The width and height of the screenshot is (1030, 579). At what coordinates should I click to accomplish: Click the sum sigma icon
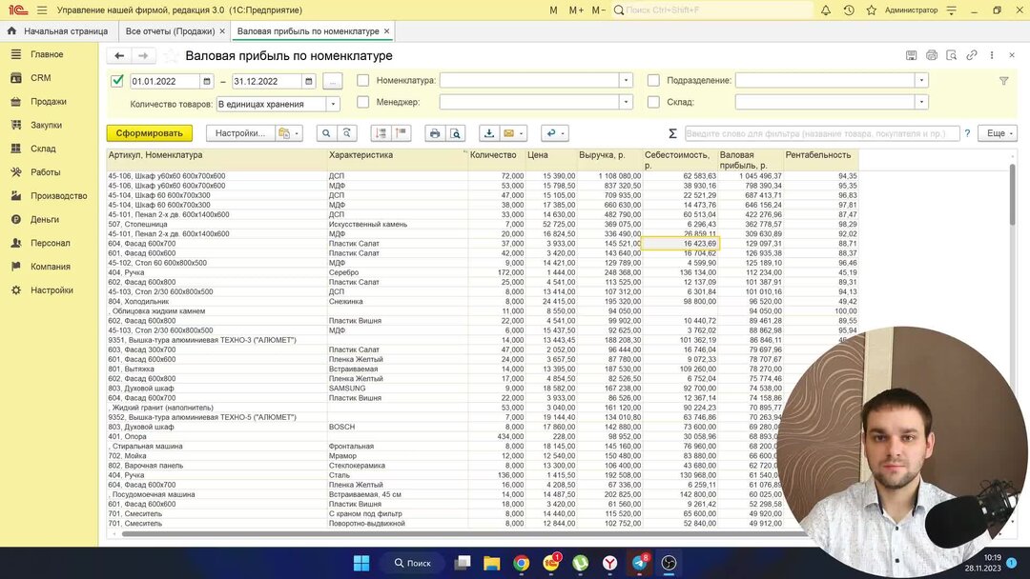tap(672, 133)
